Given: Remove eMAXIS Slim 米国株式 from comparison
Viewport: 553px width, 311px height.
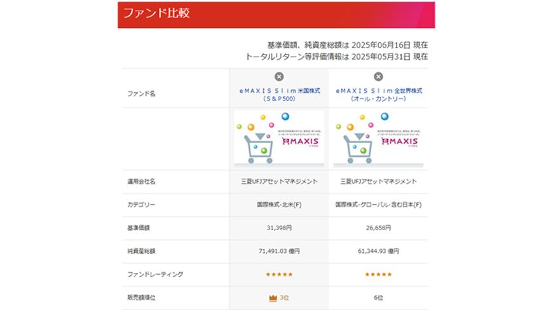Looking at the screenshot, I should tap(279, 76).
